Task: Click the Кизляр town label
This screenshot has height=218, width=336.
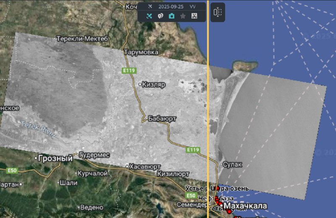Action: (x=154, y=84)
